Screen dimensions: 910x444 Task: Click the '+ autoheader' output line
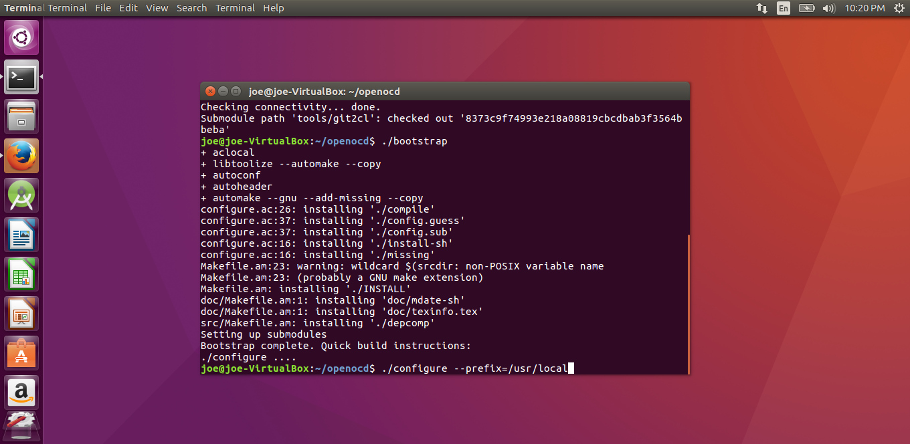point(236,187)
